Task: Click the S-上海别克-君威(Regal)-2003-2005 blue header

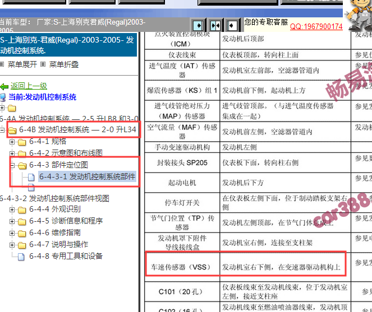Action: [x=68, y=45]
